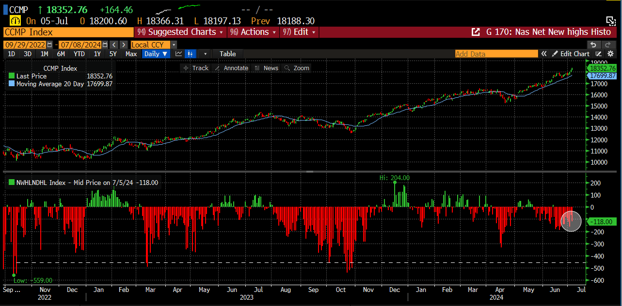The height and width of the screenshot is (306, 622).
Task: Activate the Annotate tool
Action: point(232,68)
